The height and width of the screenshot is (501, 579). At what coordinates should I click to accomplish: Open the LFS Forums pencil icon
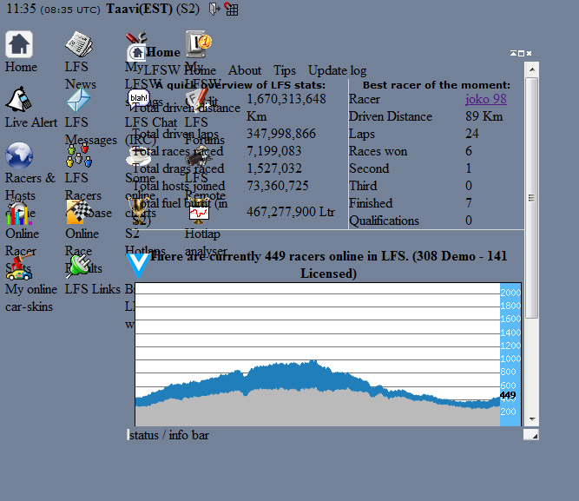click(197, 99)
